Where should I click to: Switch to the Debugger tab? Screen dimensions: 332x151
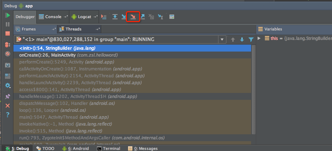25,17
